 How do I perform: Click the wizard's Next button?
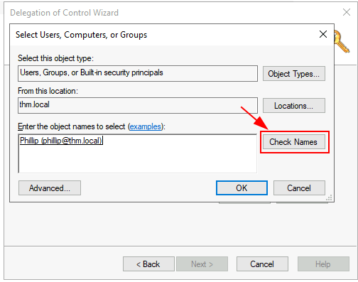pyautogui.click(x=202, y=264)
